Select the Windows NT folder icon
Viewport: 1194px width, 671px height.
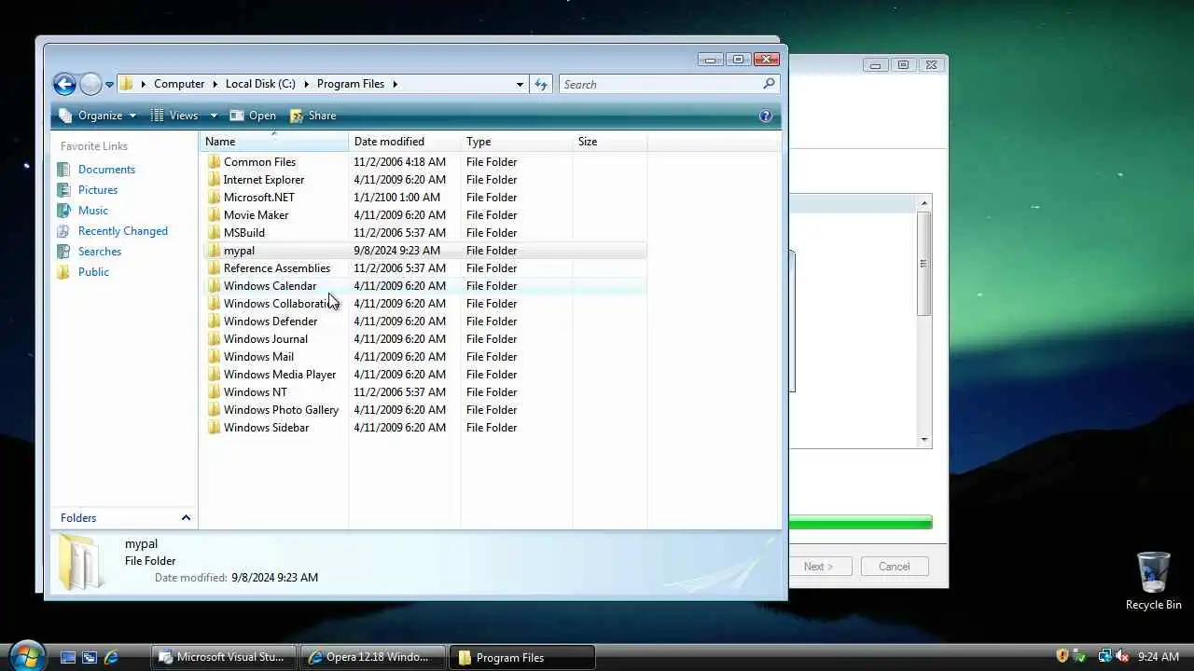pyautogui.click(x=214, y=392)
